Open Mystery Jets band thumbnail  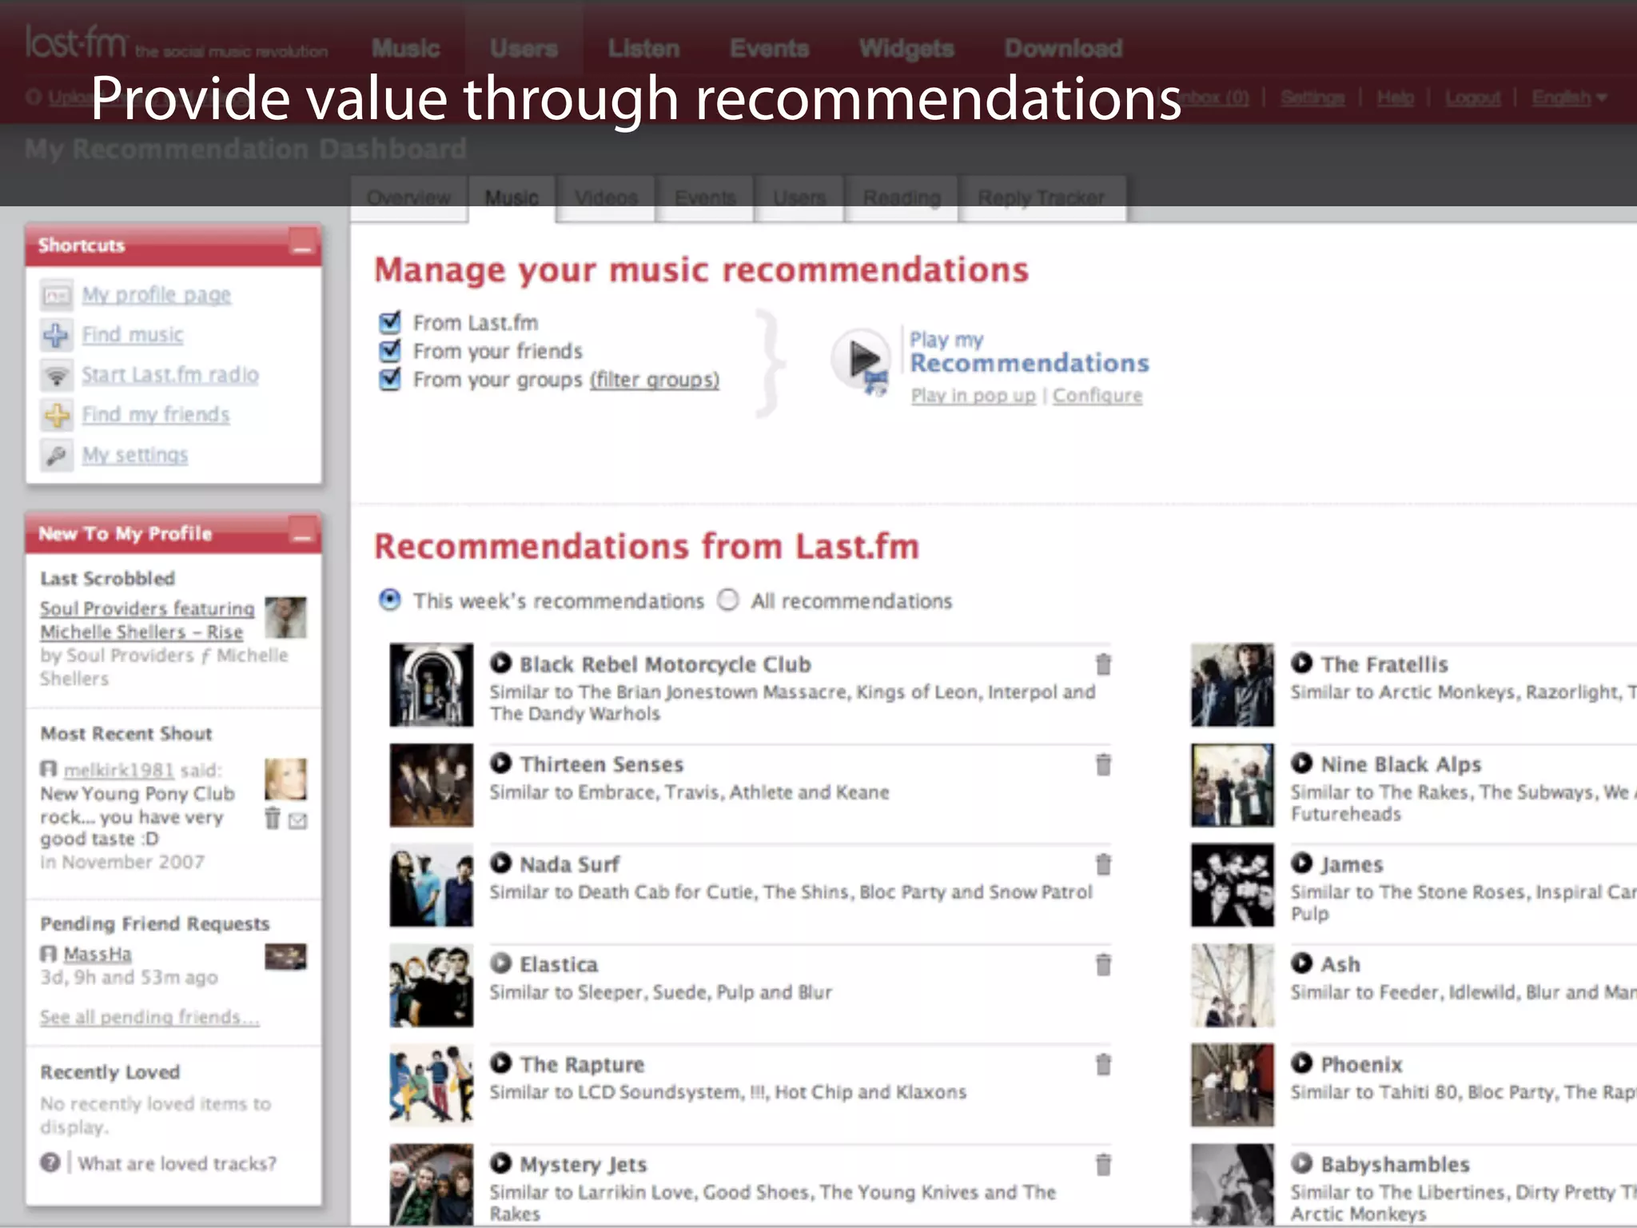tap(431, 1184)
